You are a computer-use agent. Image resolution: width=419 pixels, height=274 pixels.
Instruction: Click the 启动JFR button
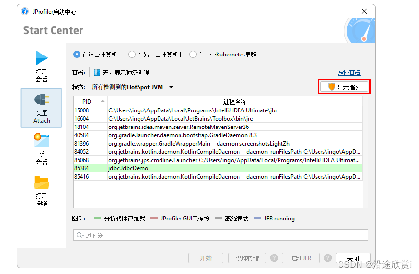(301, 258)
